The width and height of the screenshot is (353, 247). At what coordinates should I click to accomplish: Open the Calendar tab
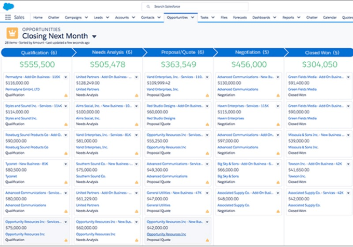(x=330, y=17)
